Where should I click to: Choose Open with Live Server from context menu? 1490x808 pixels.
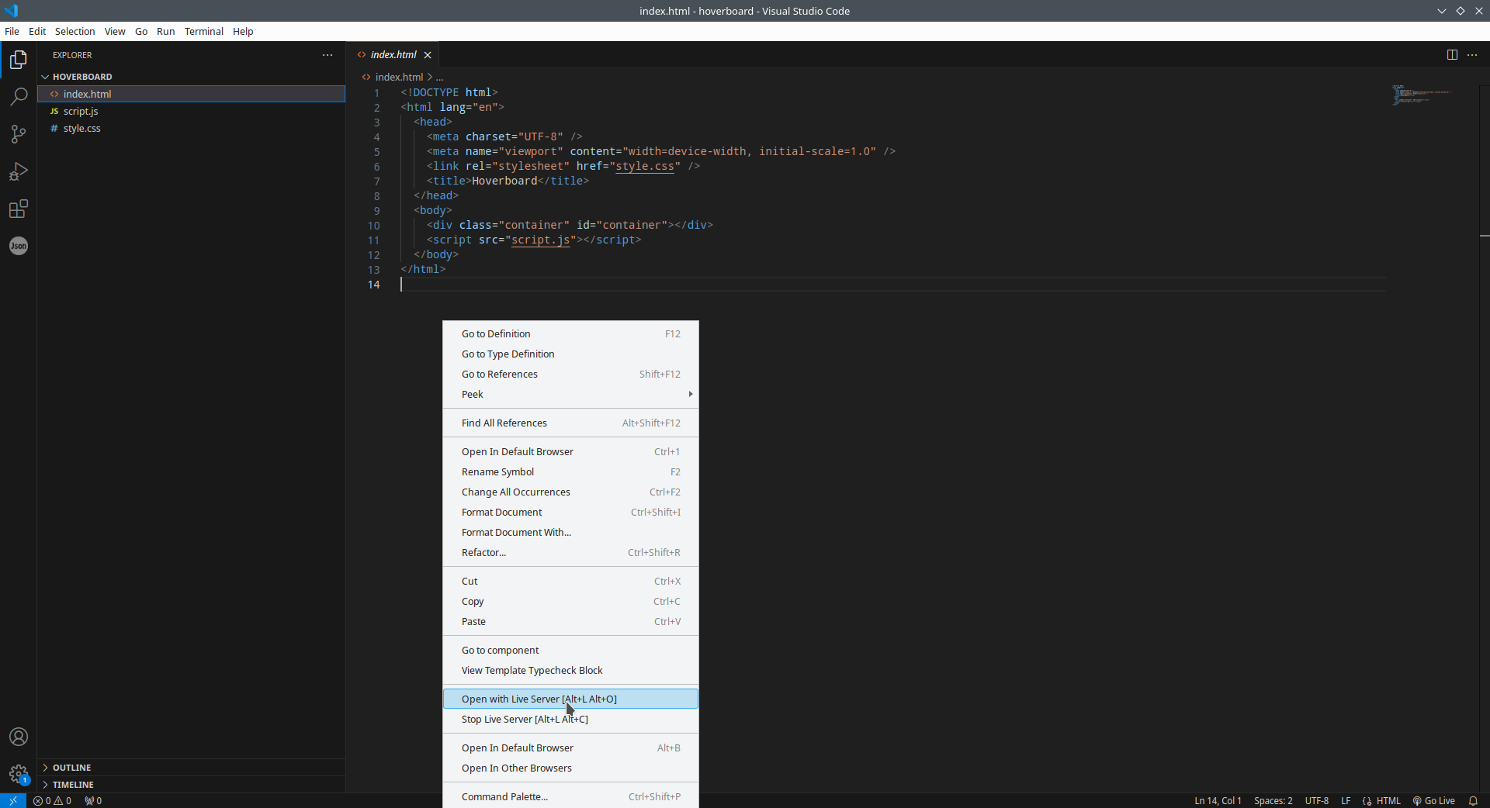pos(539,699)
